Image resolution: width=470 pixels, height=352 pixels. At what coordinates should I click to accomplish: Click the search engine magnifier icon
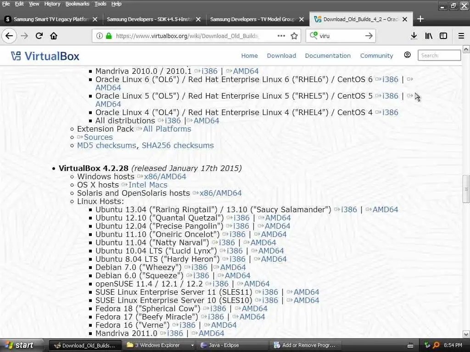pyautogui.click(x=313, y=35)
